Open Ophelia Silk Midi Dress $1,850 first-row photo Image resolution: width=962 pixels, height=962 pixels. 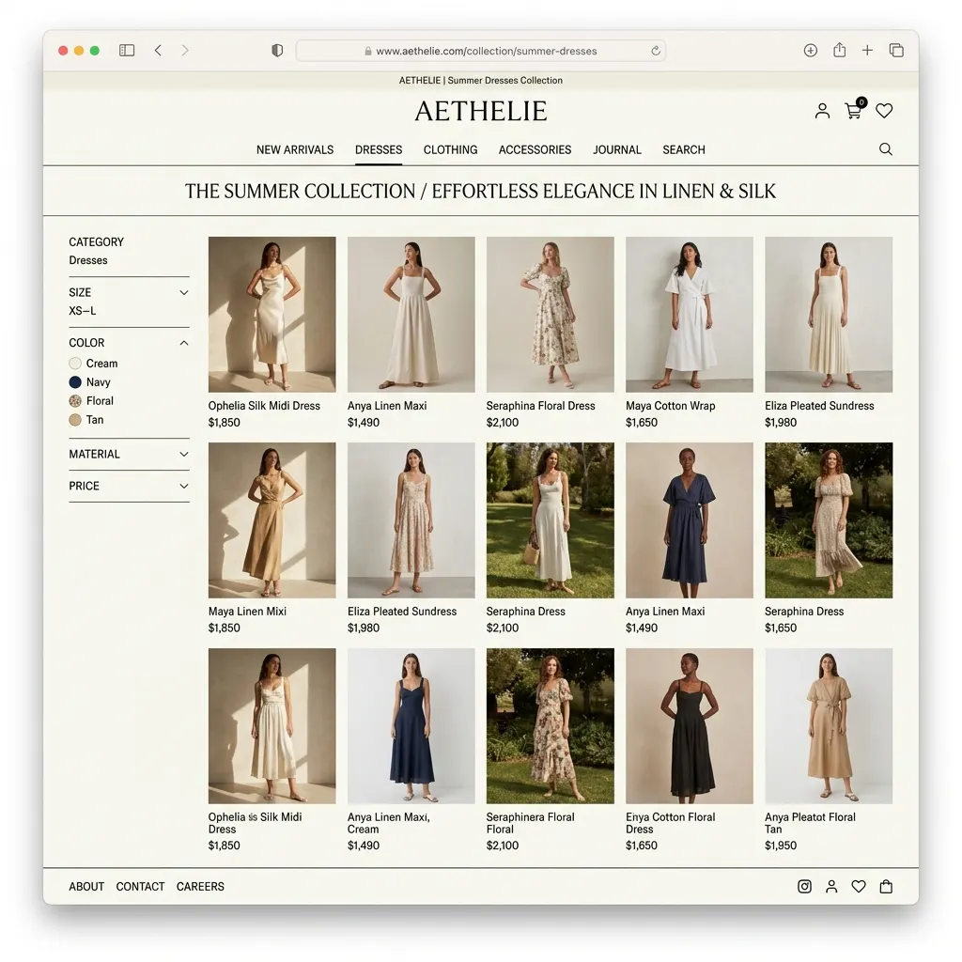[x=272, y=314]
